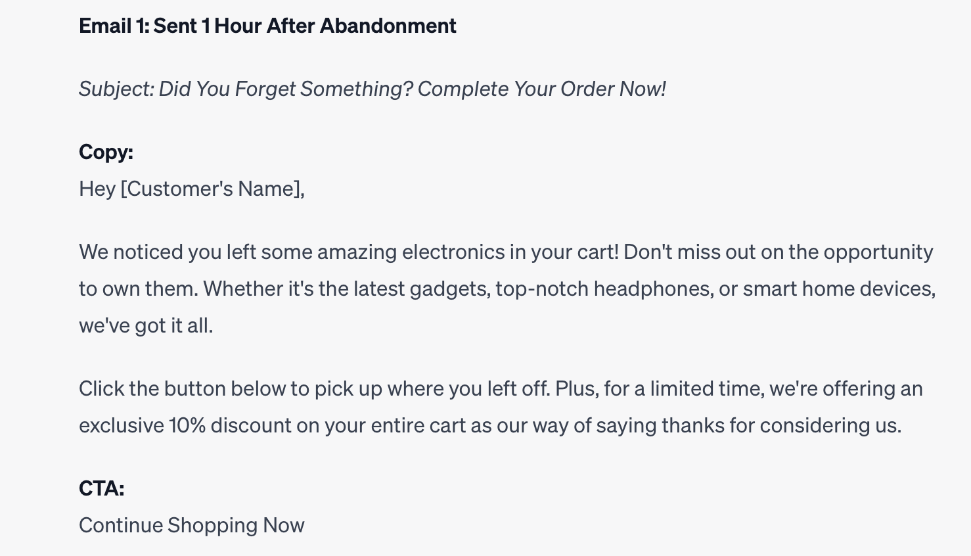Image resolution: width=971 pixels, height=556 pixels.
Task: Click the "[Customer's Name]" placeholder
Action: point(212,189)
